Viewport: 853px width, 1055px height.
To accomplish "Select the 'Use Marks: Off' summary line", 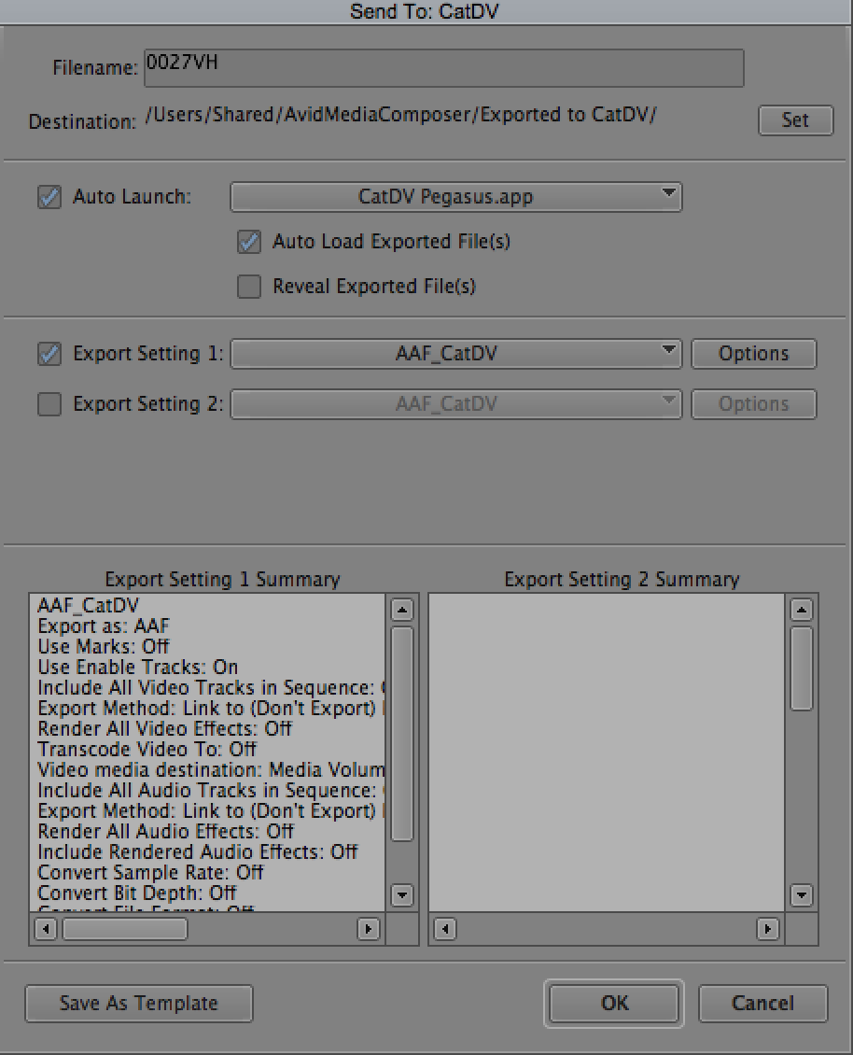I will pos(104,647).
